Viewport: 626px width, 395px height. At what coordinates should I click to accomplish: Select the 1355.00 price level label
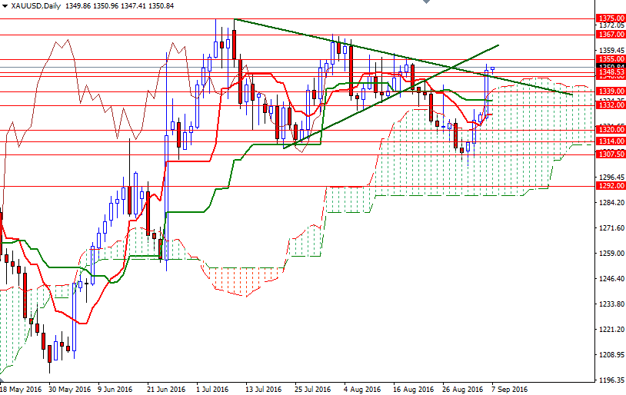pyautogui.click(x=611, y=59)
